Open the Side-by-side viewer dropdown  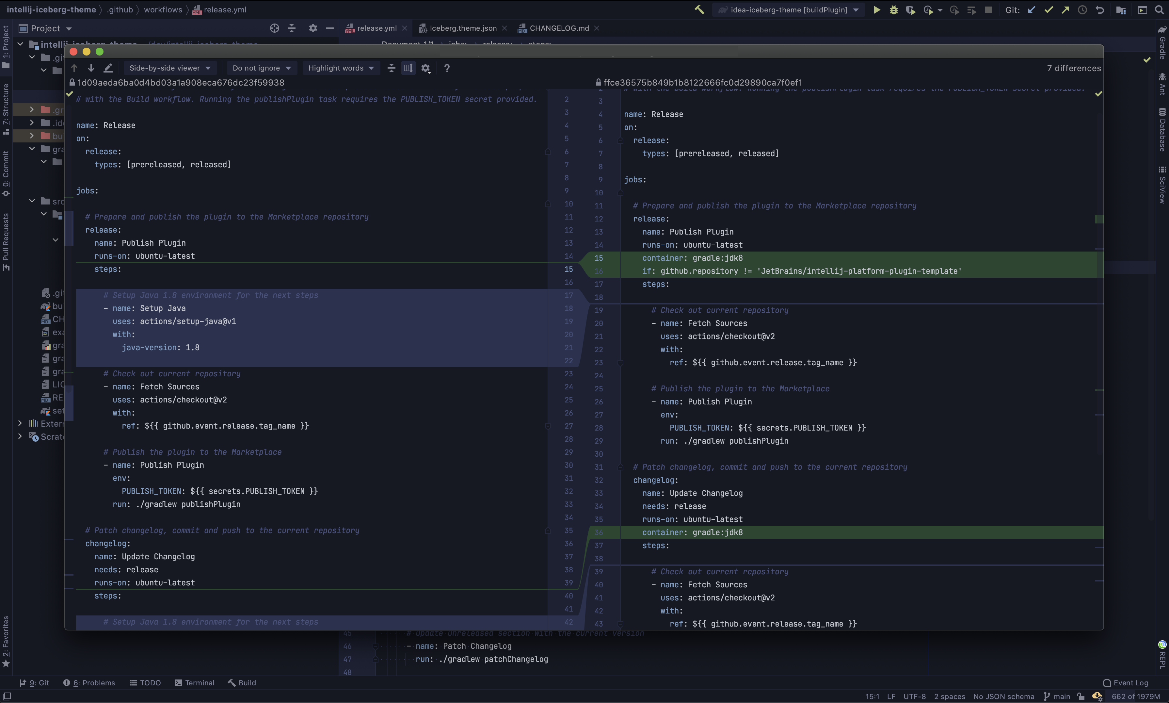[170, 68]
